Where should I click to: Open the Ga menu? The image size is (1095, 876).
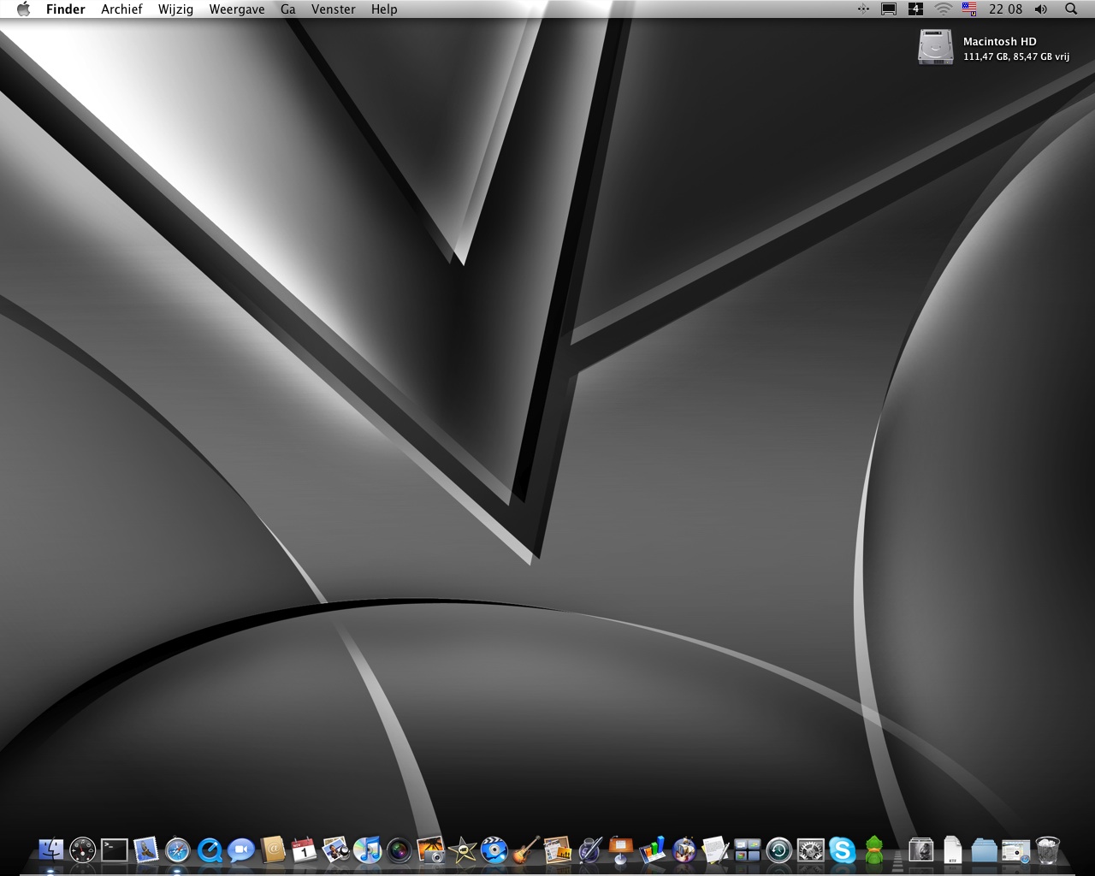pyautogui.click(x=288, y=9)
